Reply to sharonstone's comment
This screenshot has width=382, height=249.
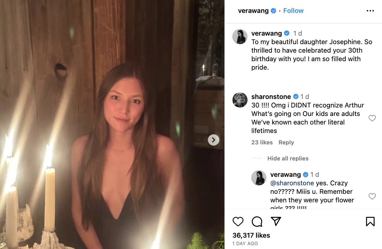coord(286,142)
